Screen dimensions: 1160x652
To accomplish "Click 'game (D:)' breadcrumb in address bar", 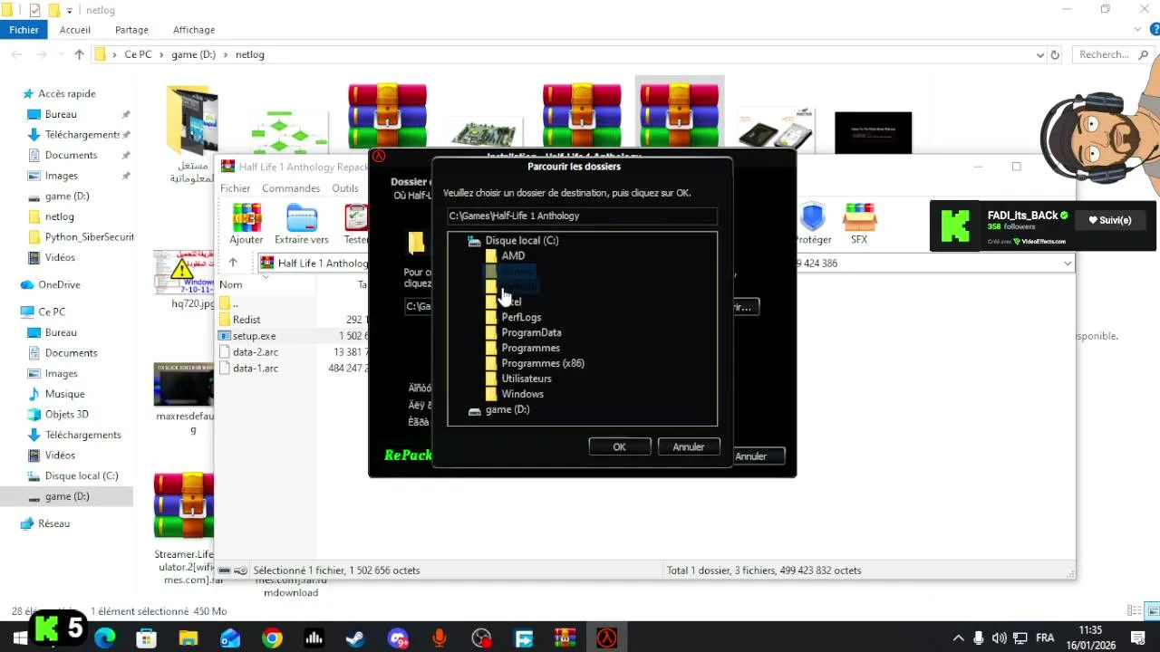I will [x=193, y=54].
